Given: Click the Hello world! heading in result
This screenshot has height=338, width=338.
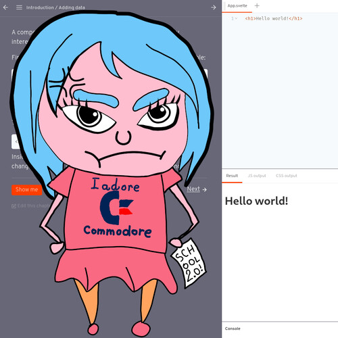Looking at the screenshot, I should tap(256, 201).
